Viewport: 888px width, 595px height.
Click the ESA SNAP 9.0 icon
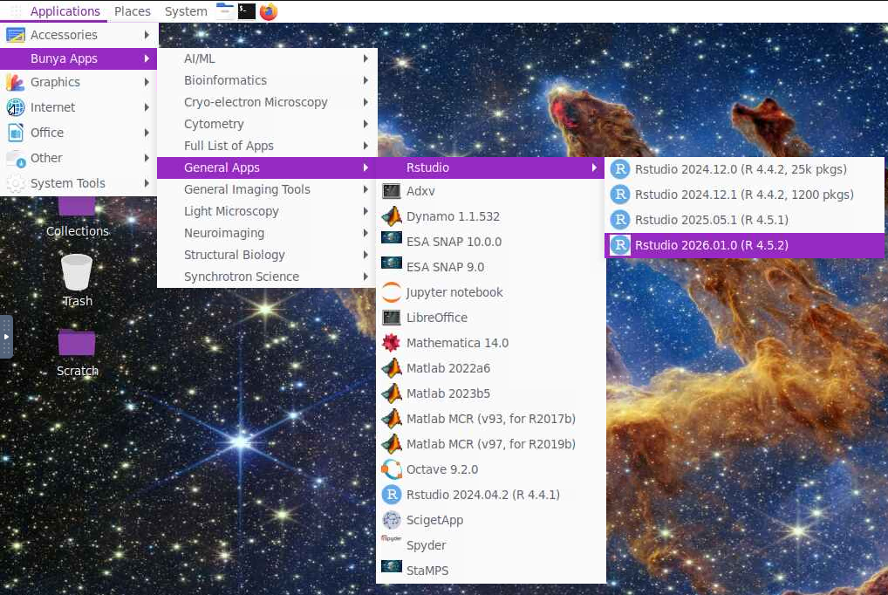pyautogui.click(x=392, y=263)
